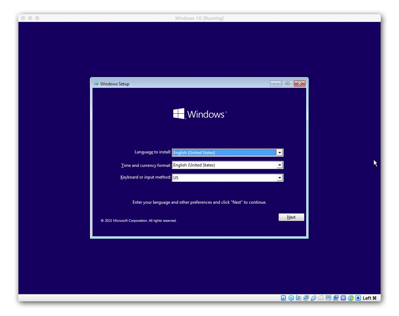Click the hard disk activity status icon
This screenshot has width=399, height=316.
[x=283, y=298]
